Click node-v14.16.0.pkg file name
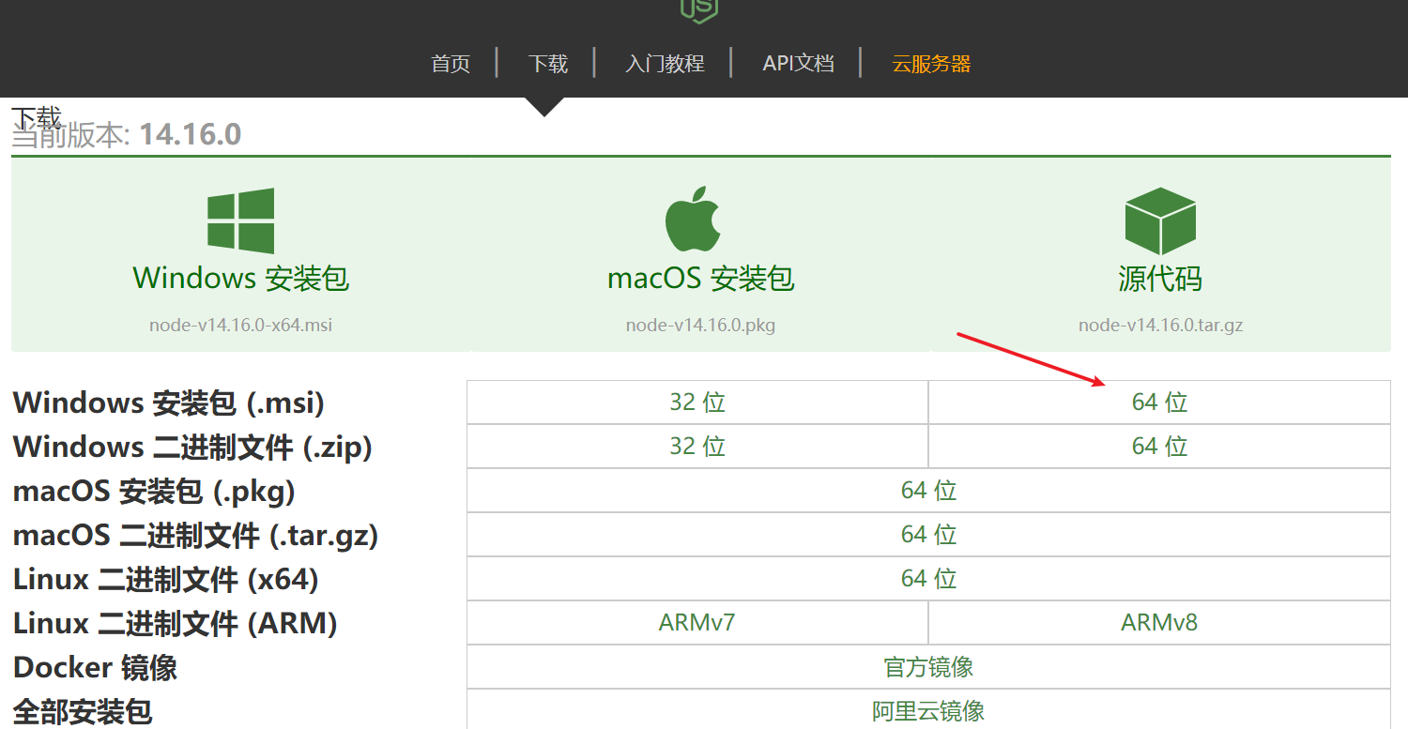The width and height of the screenshot is (1408, 729). pyautogui.click(x=701, y=326)
